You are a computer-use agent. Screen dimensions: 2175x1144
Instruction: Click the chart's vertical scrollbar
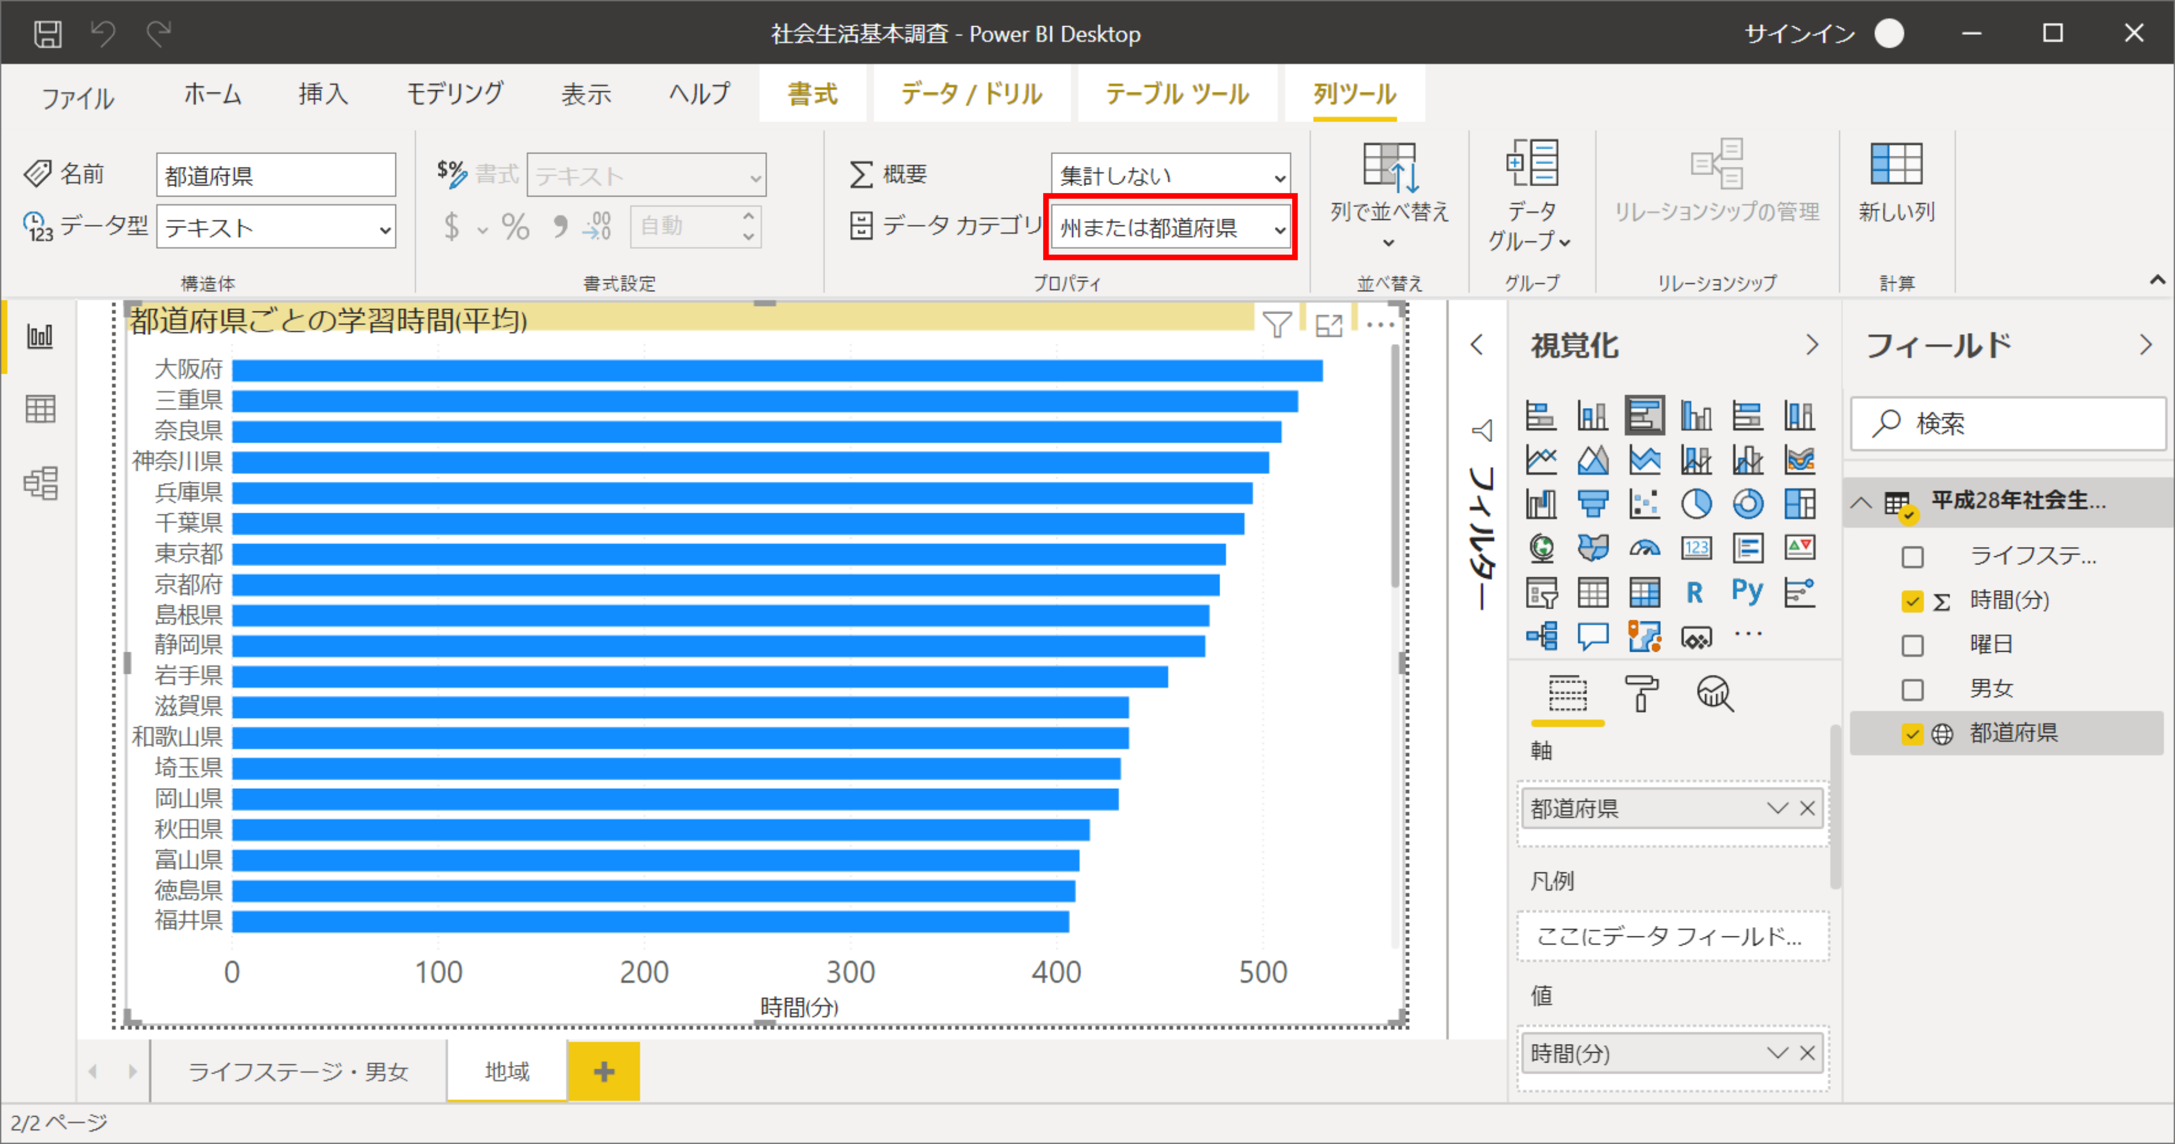coord(1395,467)
